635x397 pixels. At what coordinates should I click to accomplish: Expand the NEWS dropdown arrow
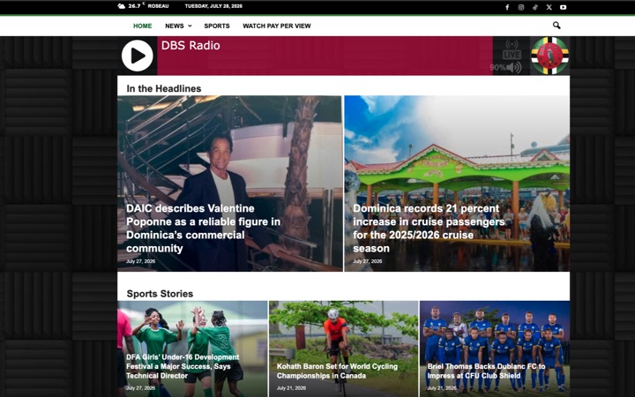190,26
